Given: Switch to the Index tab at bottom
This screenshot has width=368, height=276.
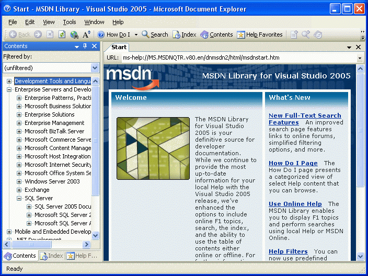Looking at the screenshot, I should pos(52,256).
